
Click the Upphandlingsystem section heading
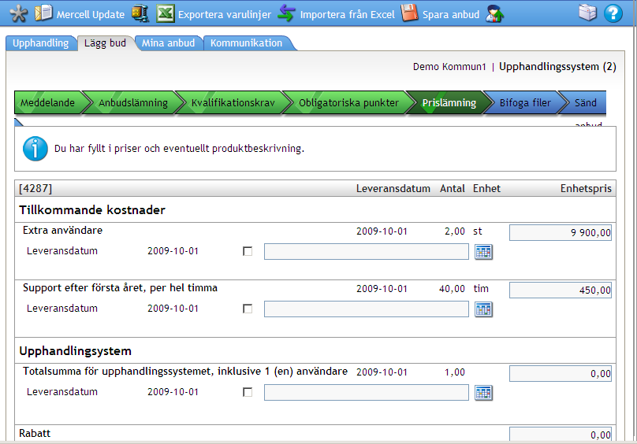[75, 351]
